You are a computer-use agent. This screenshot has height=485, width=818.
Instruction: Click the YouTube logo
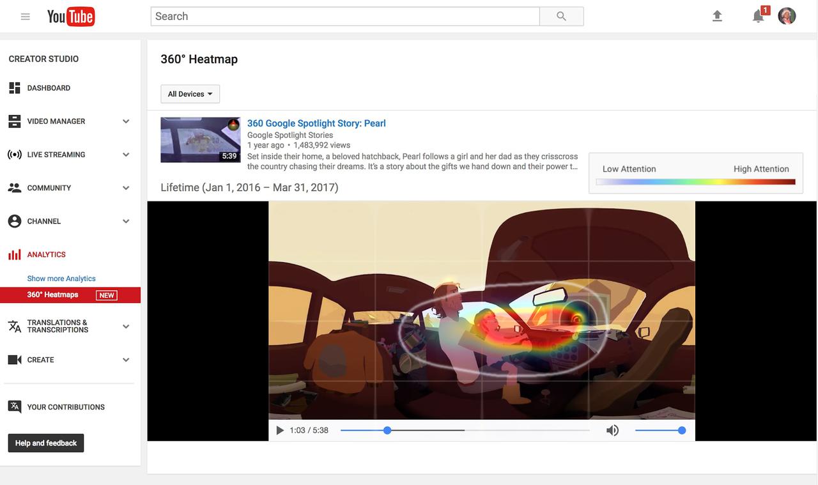coord(70,17)
